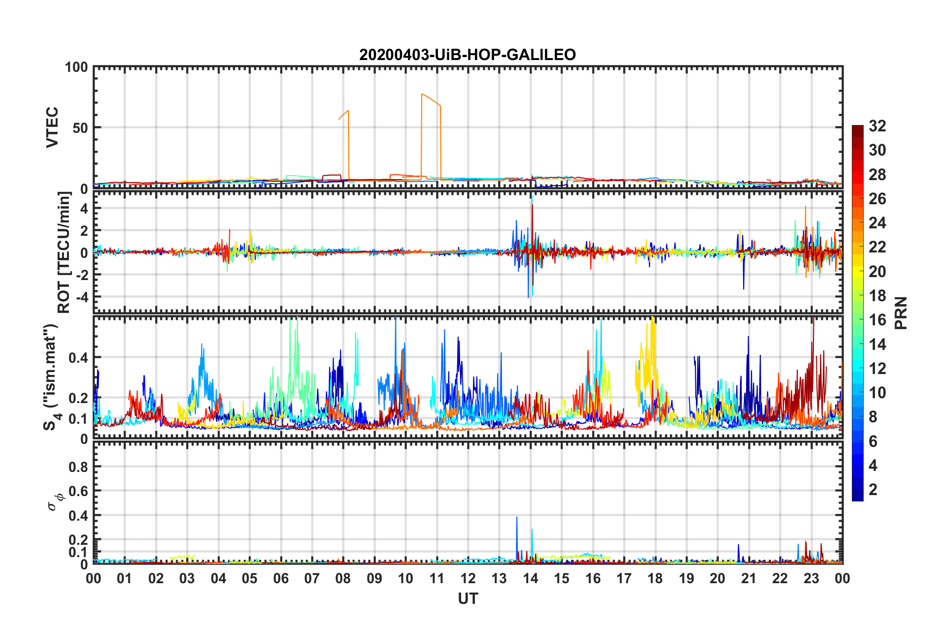Select UT hour tick label 09
936x626 pixels.
[374, 578]
